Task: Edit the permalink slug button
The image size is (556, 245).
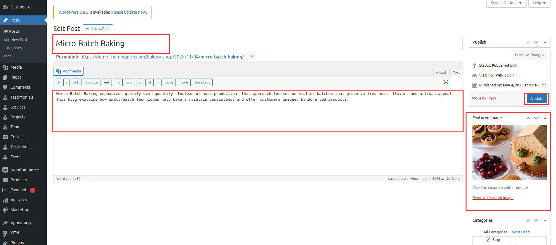Action: coord(251,56)
